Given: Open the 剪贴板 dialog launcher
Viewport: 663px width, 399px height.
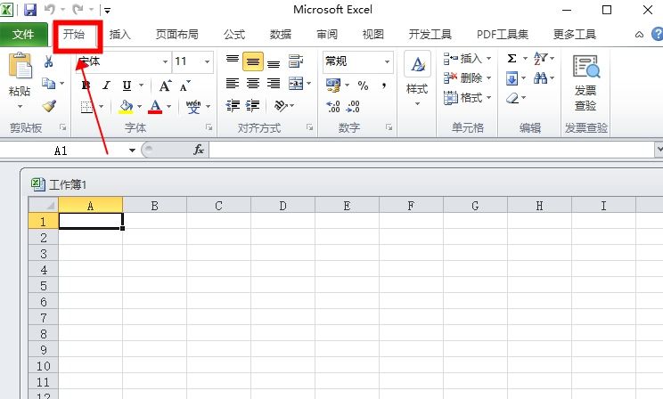Looking at the screenshot, I should 63,126.
